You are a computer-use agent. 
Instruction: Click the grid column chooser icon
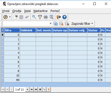click(x=2, y=30)
